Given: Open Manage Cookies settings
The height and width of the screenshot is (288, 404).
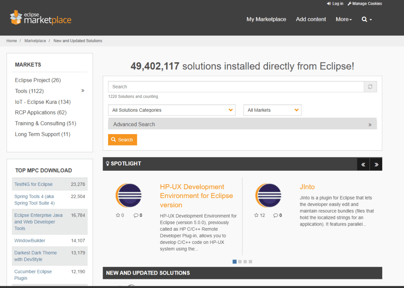Looking at the screenshot, I should click(365, 4).
